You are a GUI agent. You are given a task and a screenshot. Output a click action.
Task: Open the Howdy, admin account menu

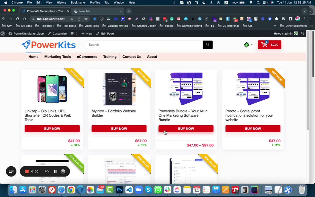285,34
